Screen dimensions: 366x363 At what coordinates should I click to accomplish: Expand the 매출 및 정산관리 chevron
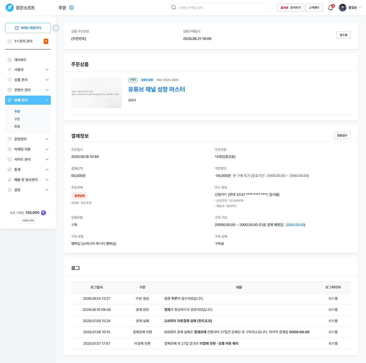pyautogui.click(x=47, y=180)
